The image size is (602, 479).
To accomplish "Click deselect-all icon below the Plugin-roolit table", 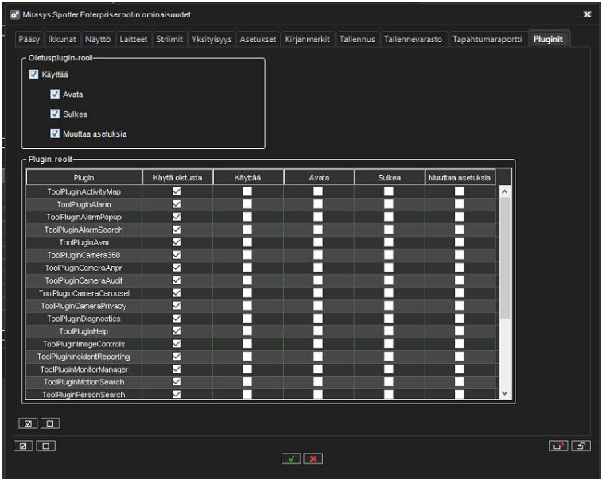I will [x=49, y=423].
